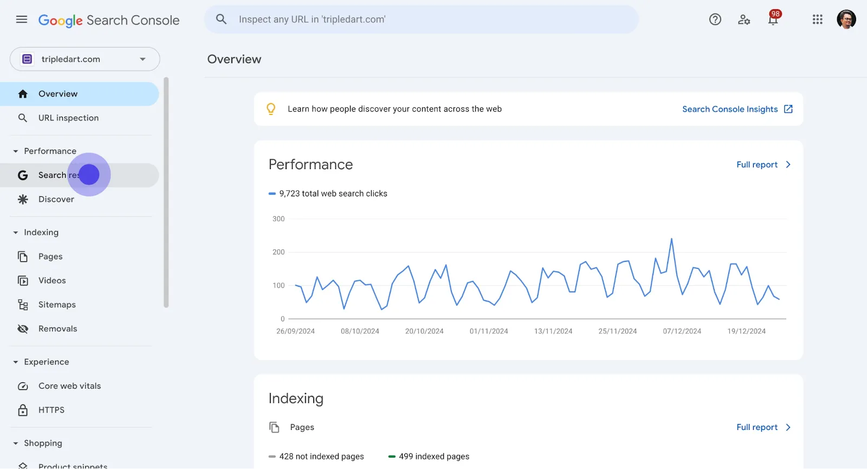The height and width of the screenshot is (469, 867).
Task: Open the account profile avatar
Action: tap(846, 20)
